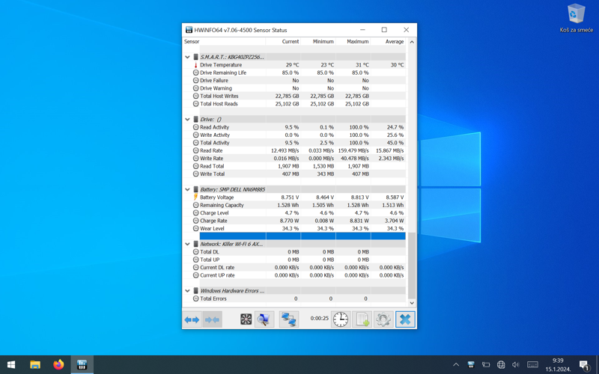Click the Current column header
The image size is (599, 374).
point(283,41)
